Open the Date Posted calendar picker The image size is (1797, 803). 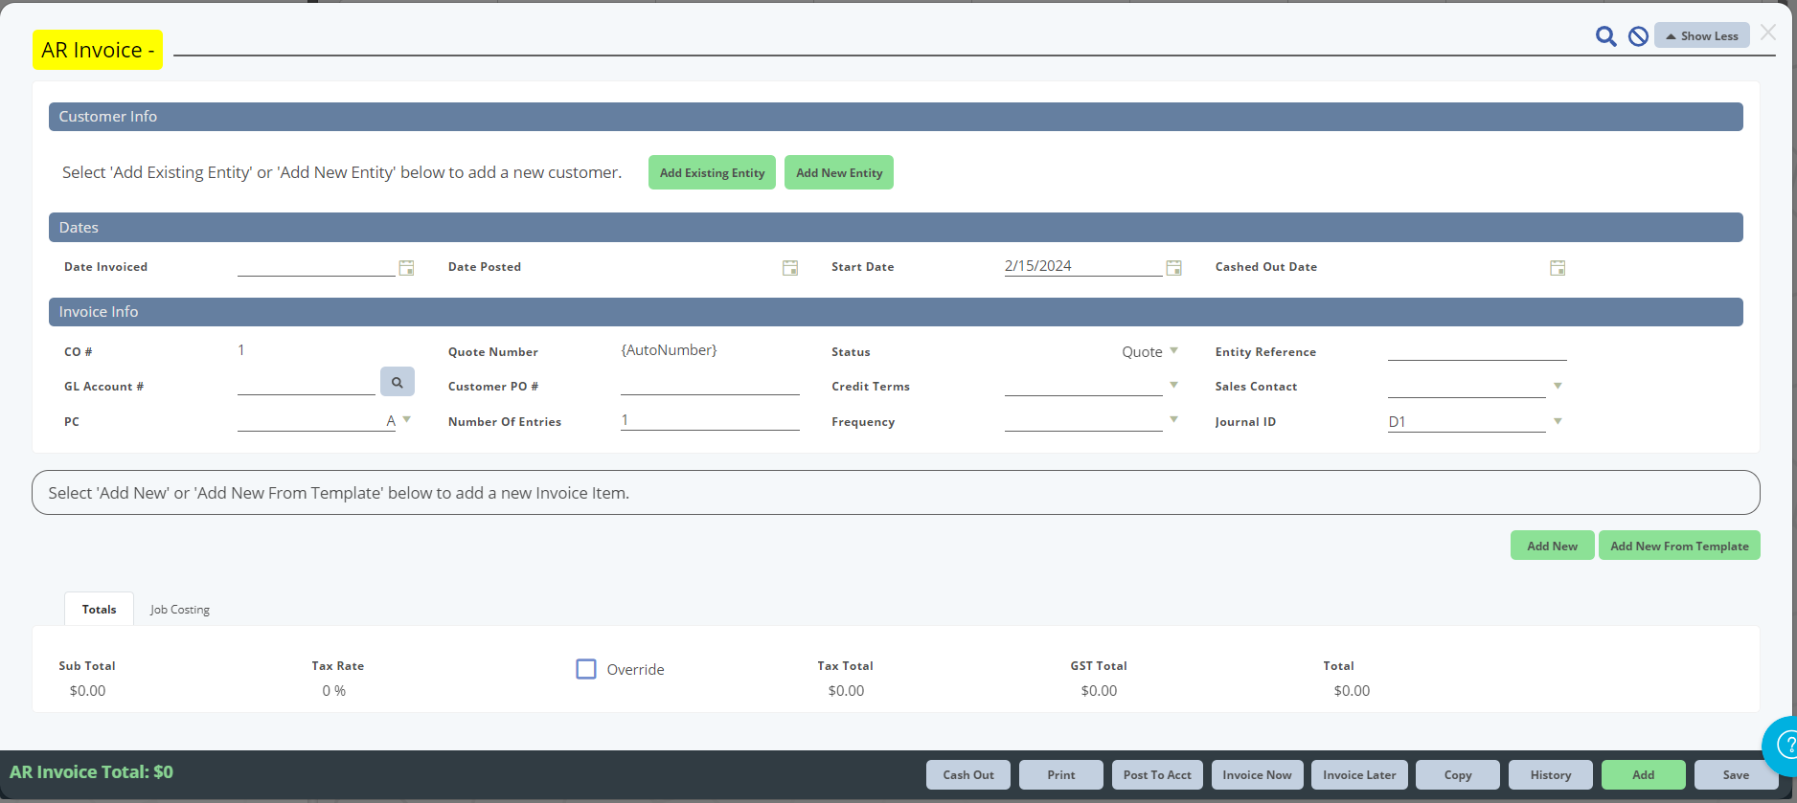coord(790,268)
